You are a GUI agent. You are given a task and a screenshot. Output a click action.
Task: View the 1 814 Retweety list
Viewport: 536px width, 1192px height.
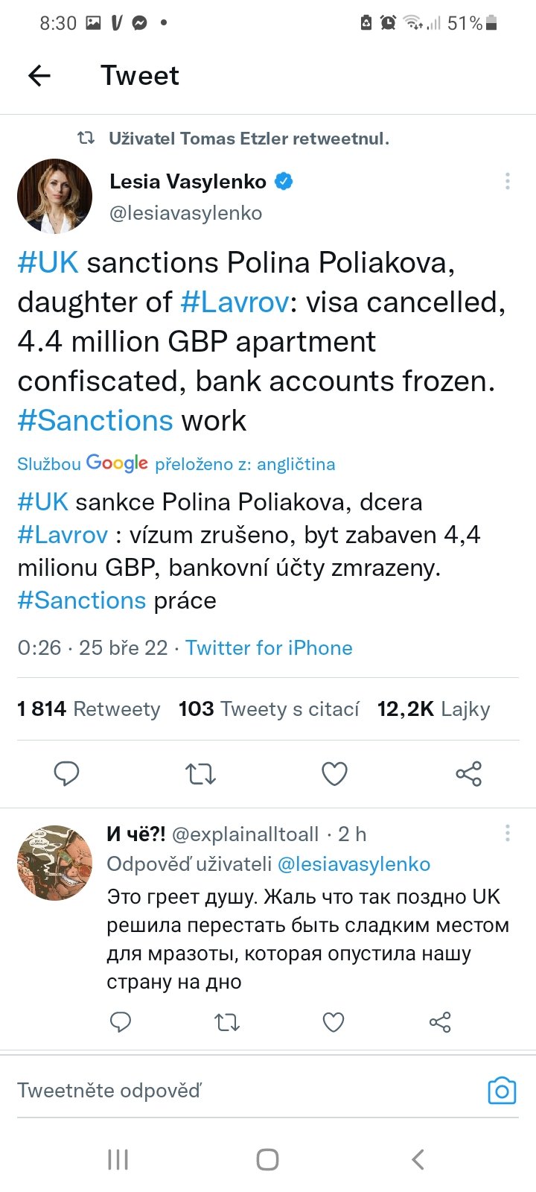click(89, 709)
